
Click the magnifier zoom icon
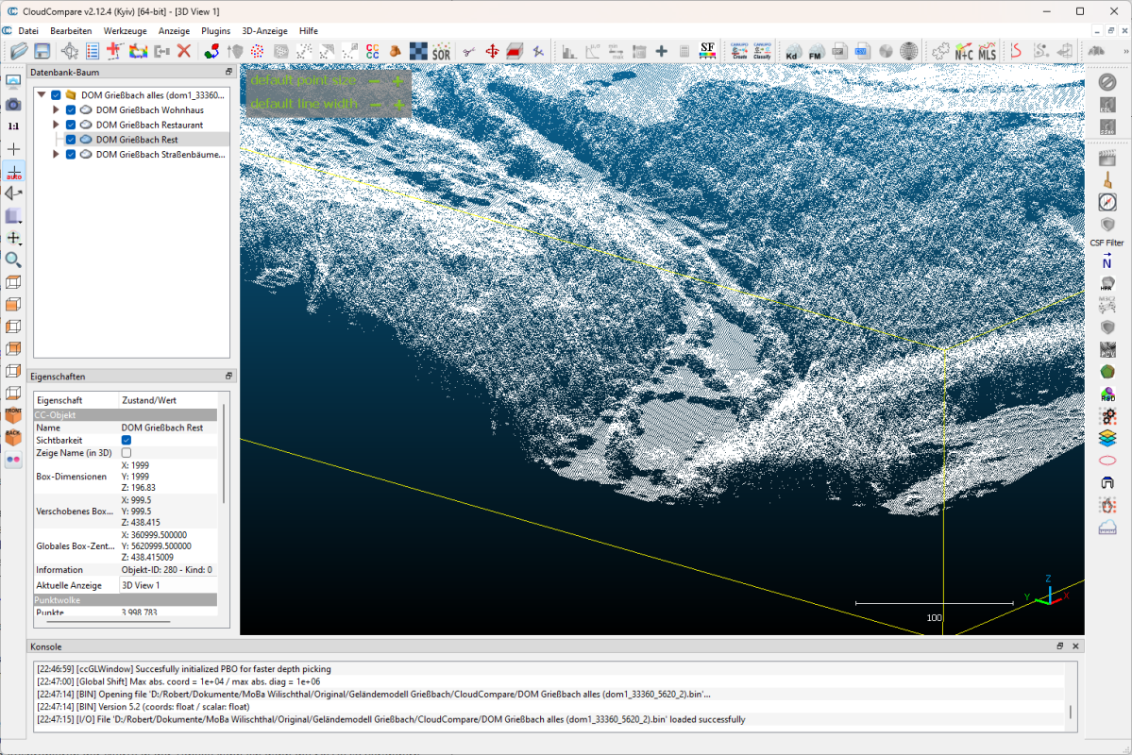click(x=13, y=260)
